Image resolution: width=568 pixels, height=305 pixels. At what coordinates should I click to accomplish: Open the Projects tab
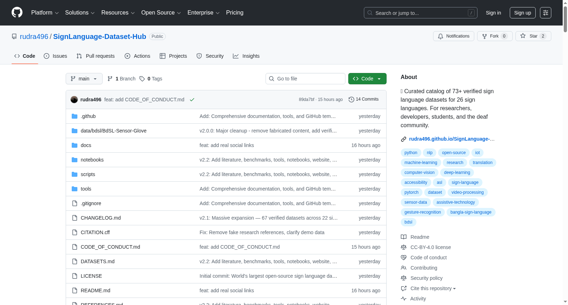point(173,56)
